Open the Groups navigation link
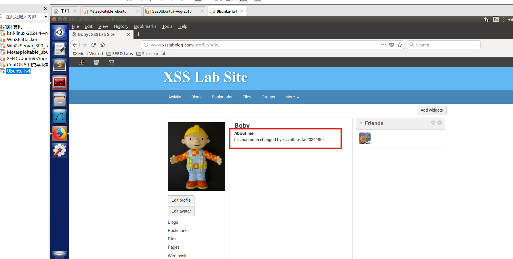The height and width of the screenshot is (259, 513). pyautogui.click(x=268, y=97)
